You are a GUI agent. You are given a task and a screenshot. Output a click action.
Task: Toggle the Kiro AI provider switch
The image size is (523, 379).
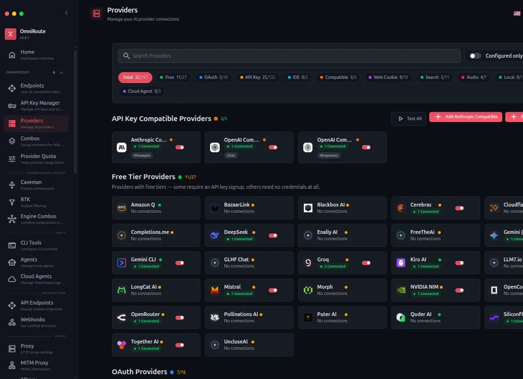459,263
